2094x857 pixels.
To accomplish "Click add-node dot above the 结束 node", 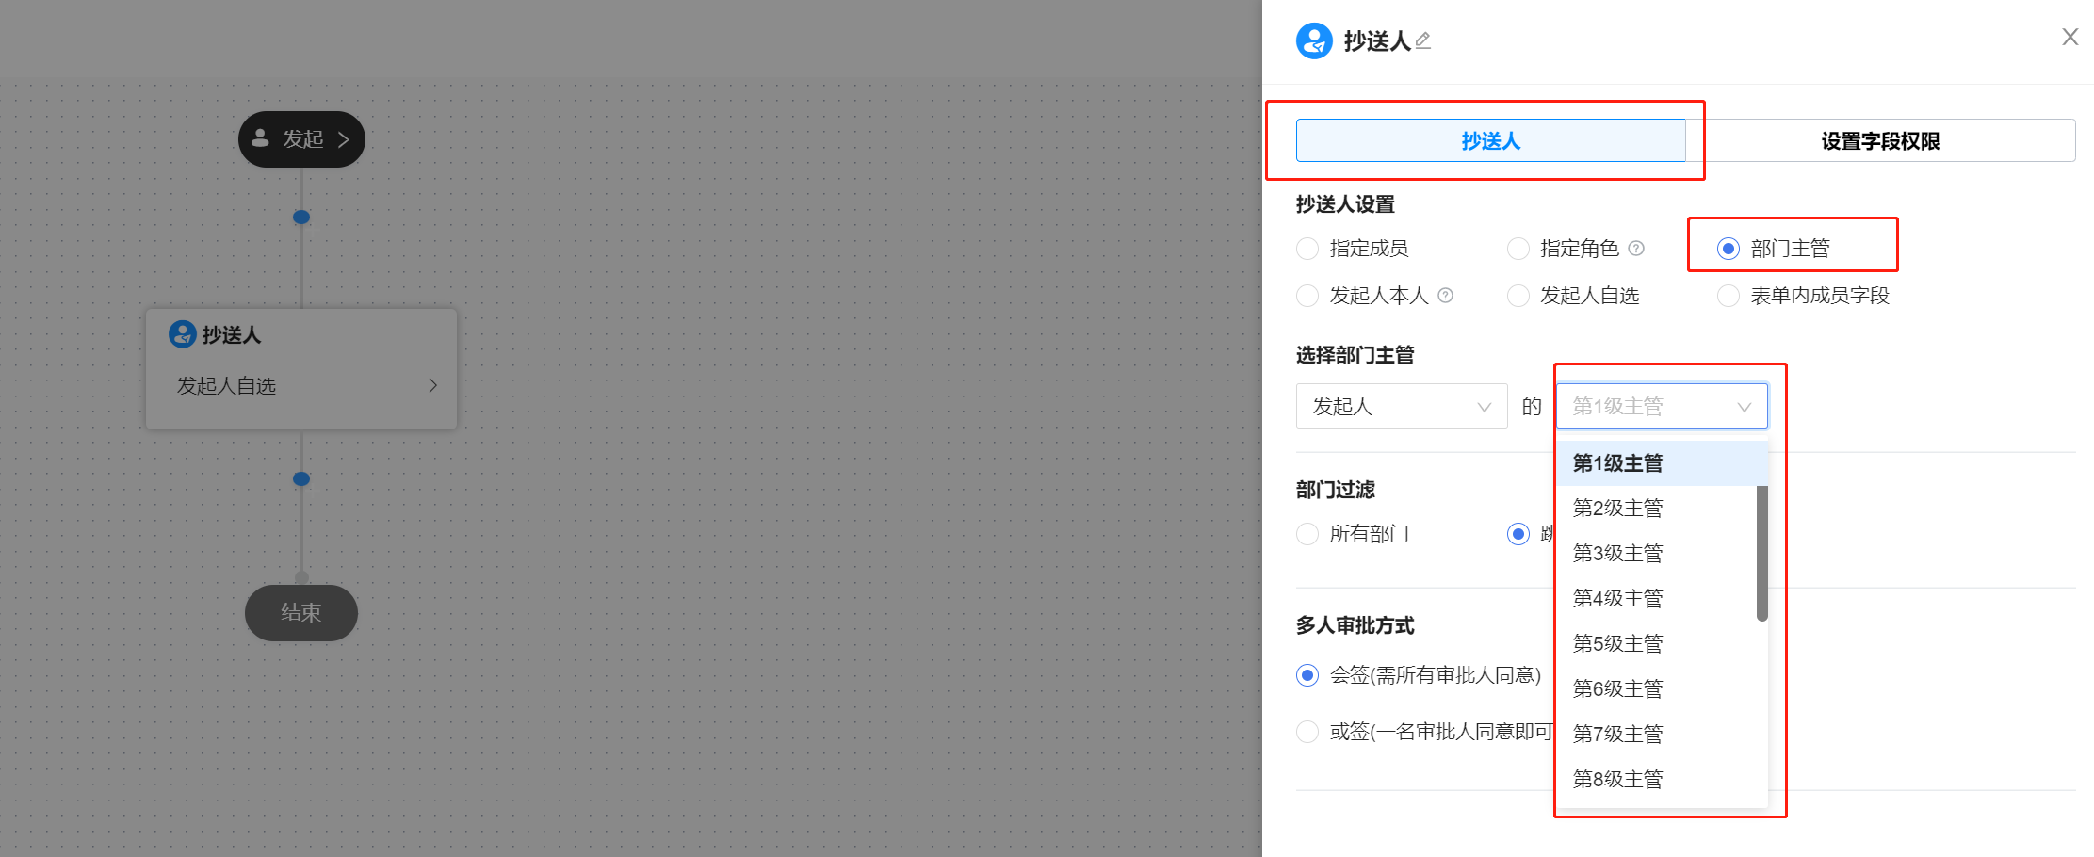I will (301, 478).
